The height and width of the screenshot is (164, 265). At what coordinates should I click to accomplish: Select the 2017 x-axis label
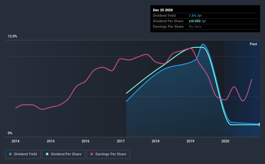121,141
